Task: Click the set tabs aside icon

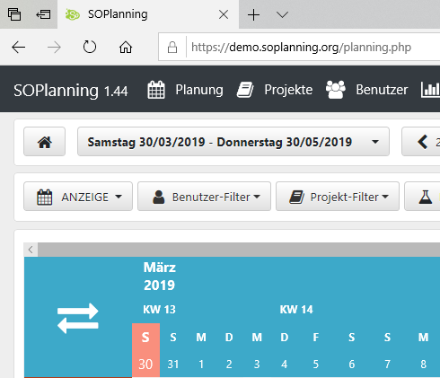Action: pos(43,14)
